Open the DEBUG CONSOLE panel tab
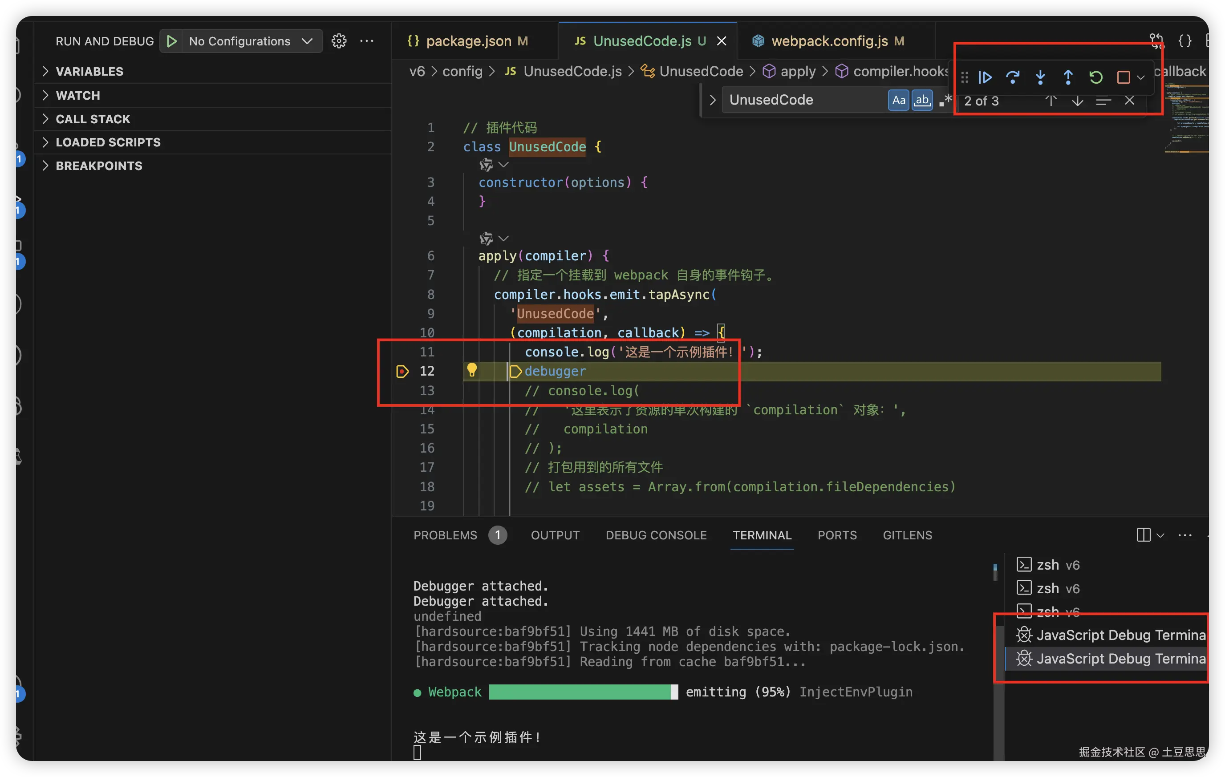Image resolution: width=1225 pixels, height=777 pixels. coord(656,535)
